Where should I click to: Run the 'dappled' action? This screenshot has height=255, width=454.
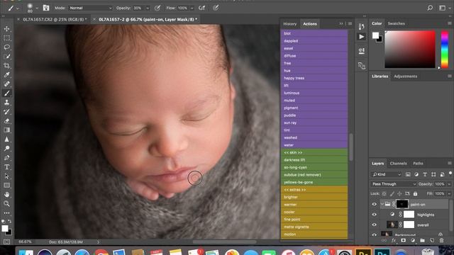point(314,41)
